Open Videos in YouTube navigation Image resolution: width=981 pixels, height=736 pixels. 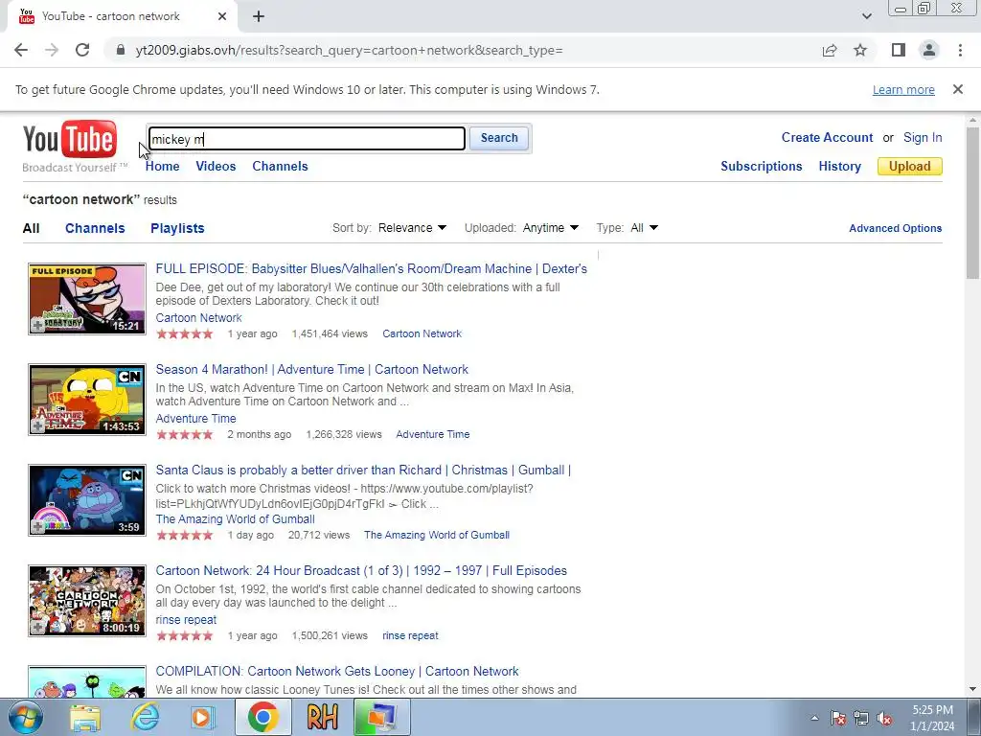tap(216, 166)
